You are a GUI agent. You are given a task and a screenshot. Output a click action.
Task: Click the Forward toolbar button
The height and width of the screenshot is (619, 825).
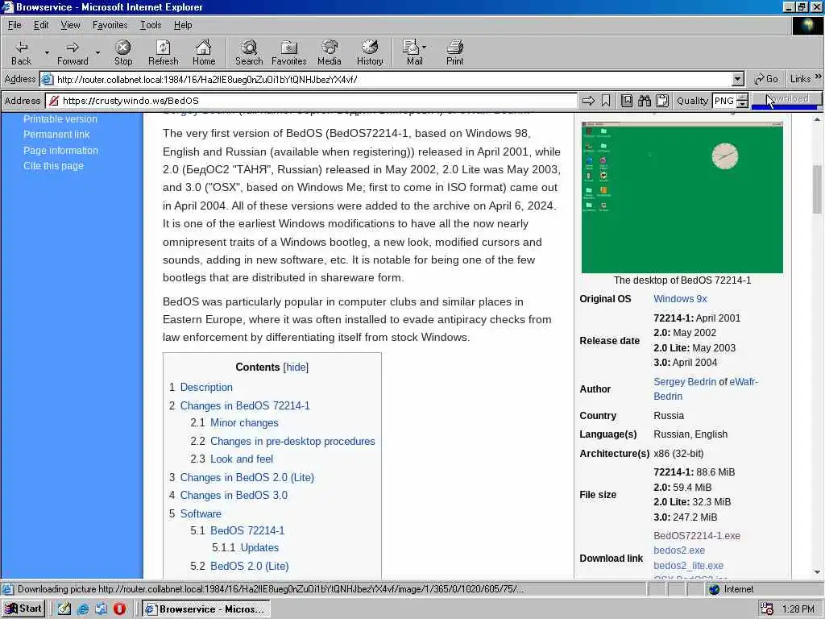click(73, 52)
